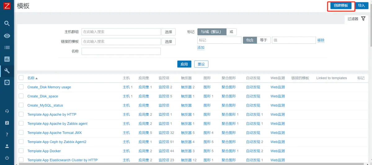This screenshot has height=165, width=372.
Task: Click the 重设 filter button
Action: pos(201,64)
